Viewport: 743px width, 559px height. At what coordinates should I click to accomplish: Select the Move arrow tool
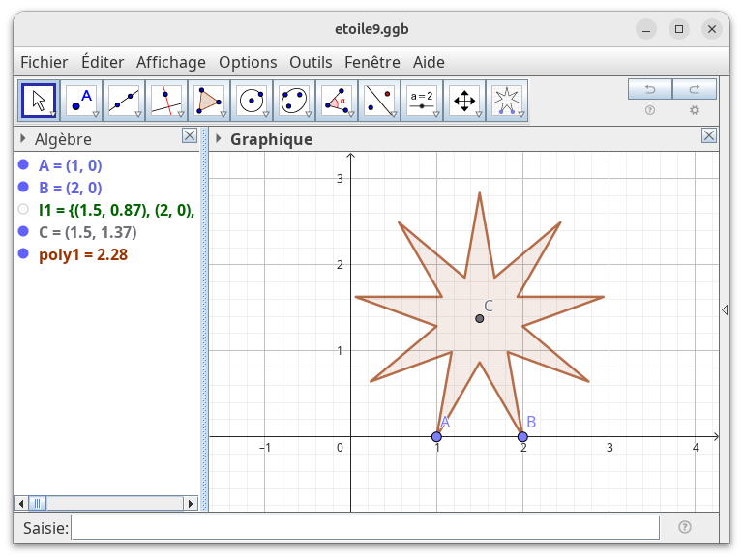point(38,100)
